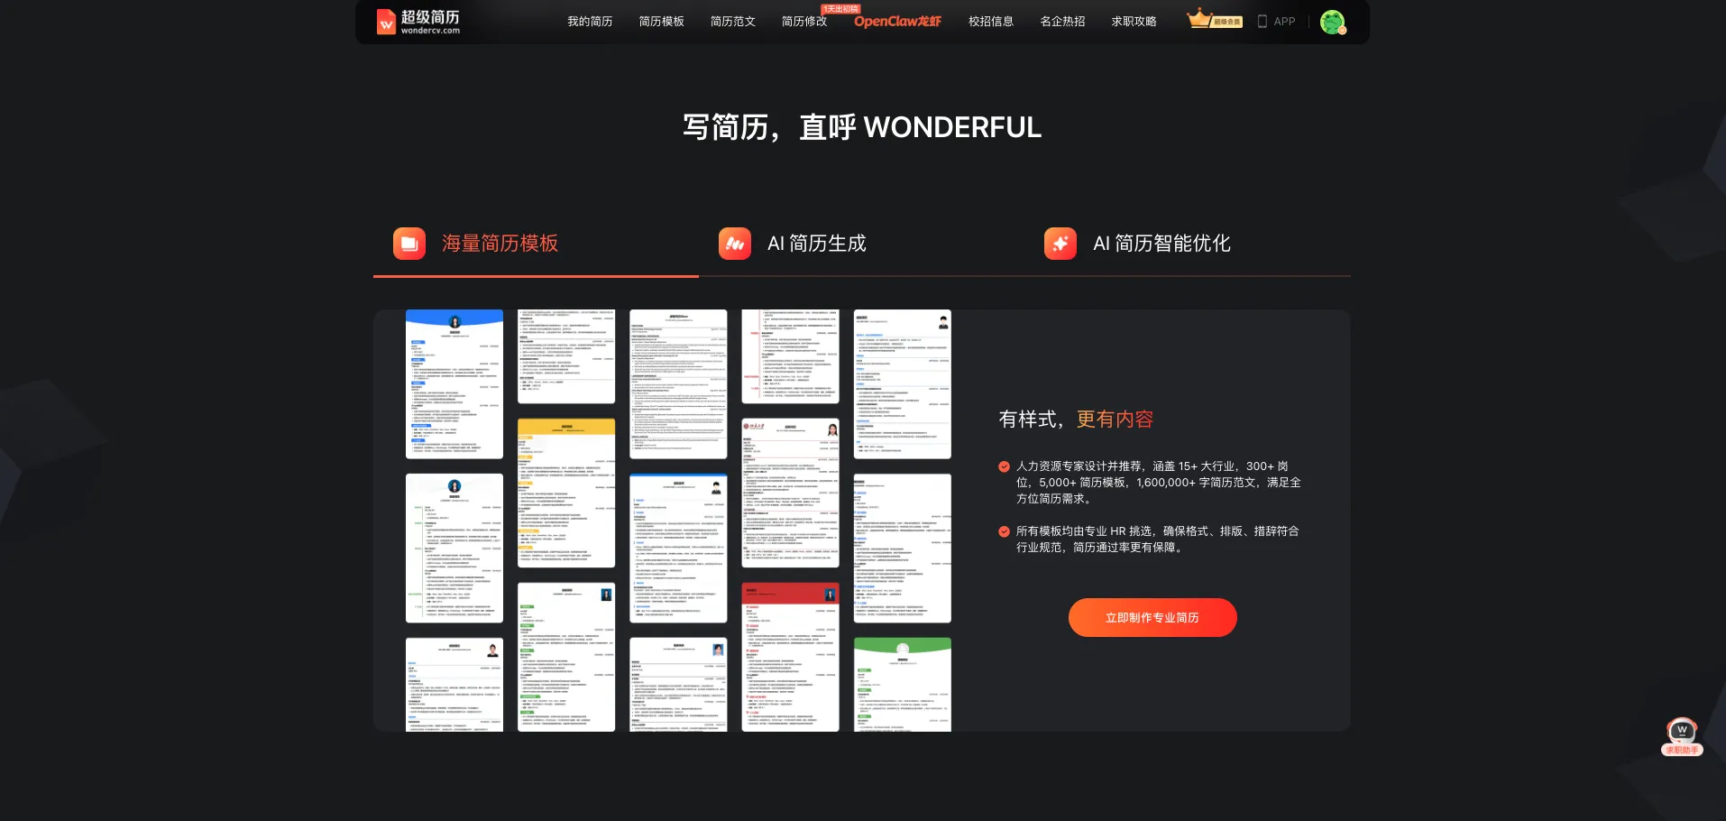The height and width of the screenshot is (821, 1726).
Task: Open 校招信息 from the top navigation
Action: [x=990, y=22]
